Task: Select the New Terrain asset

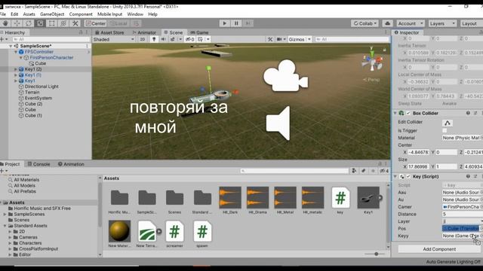Action: coord(147,234)
